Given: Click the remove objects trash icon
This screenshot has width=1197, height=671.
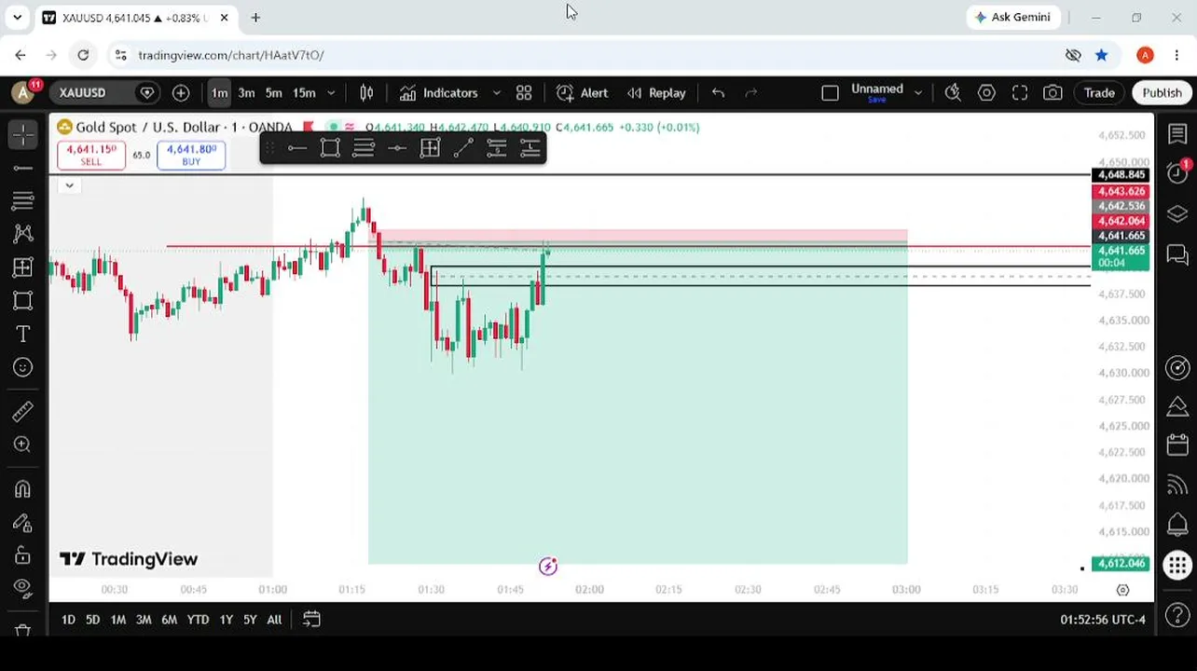Looking at the screenshot, I should 23,631.
